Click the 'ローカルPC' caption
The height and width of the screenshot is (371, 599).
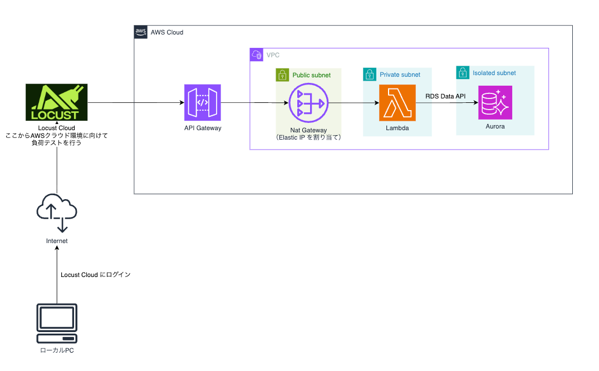pyautogui.click(x=57, y=350)
